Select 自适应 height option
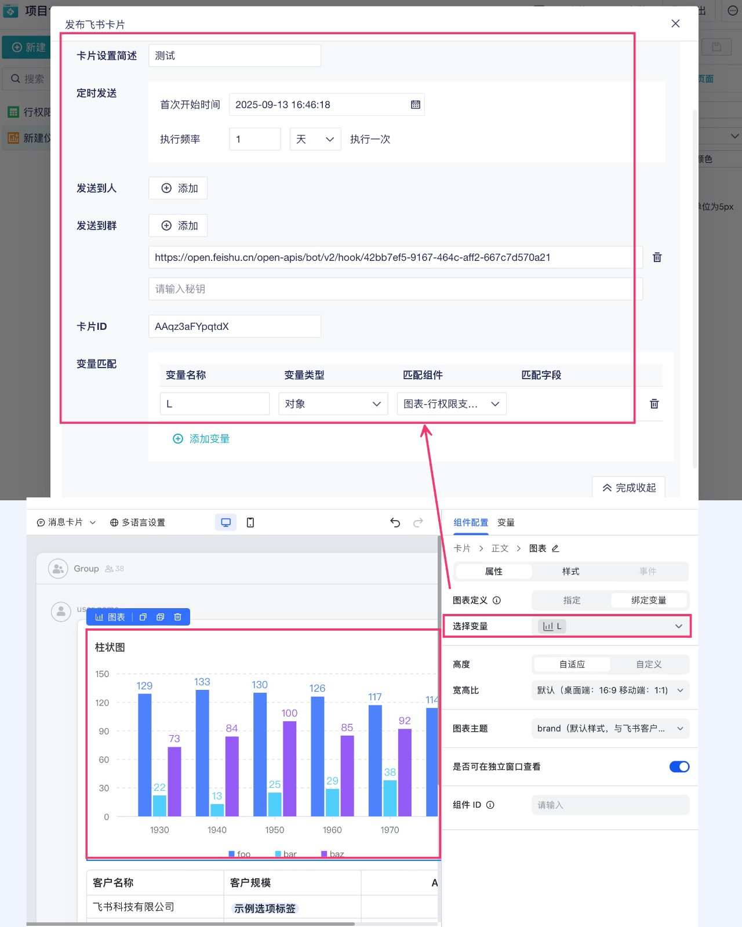Viewport: 742px width, 927px height. click(x=572, y=664)
